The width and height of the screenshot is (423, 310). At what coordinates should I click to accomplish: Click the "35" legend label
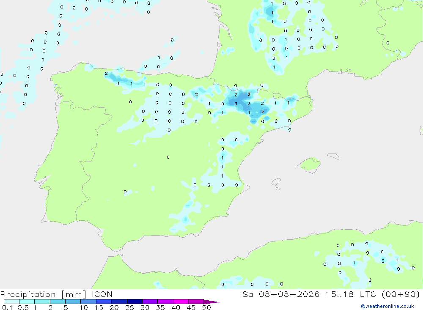pos(160,307)
